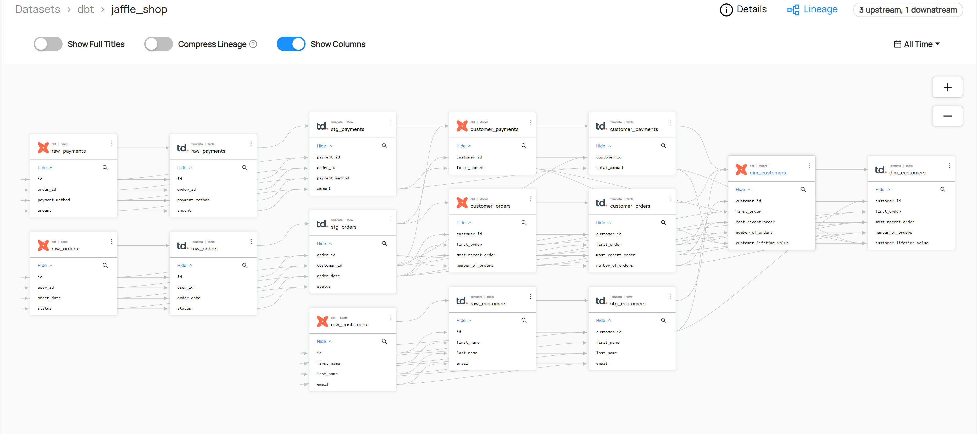Open kebab menu on dbt Model customer_orders node
977x434 pixels.
pyautogui.click(x=530, y=199)
